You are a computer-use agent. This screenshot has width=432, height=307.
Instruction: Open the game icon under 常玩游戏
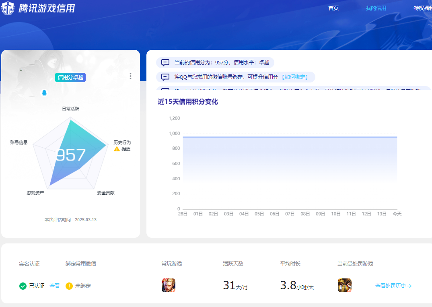tap(169, 285)
